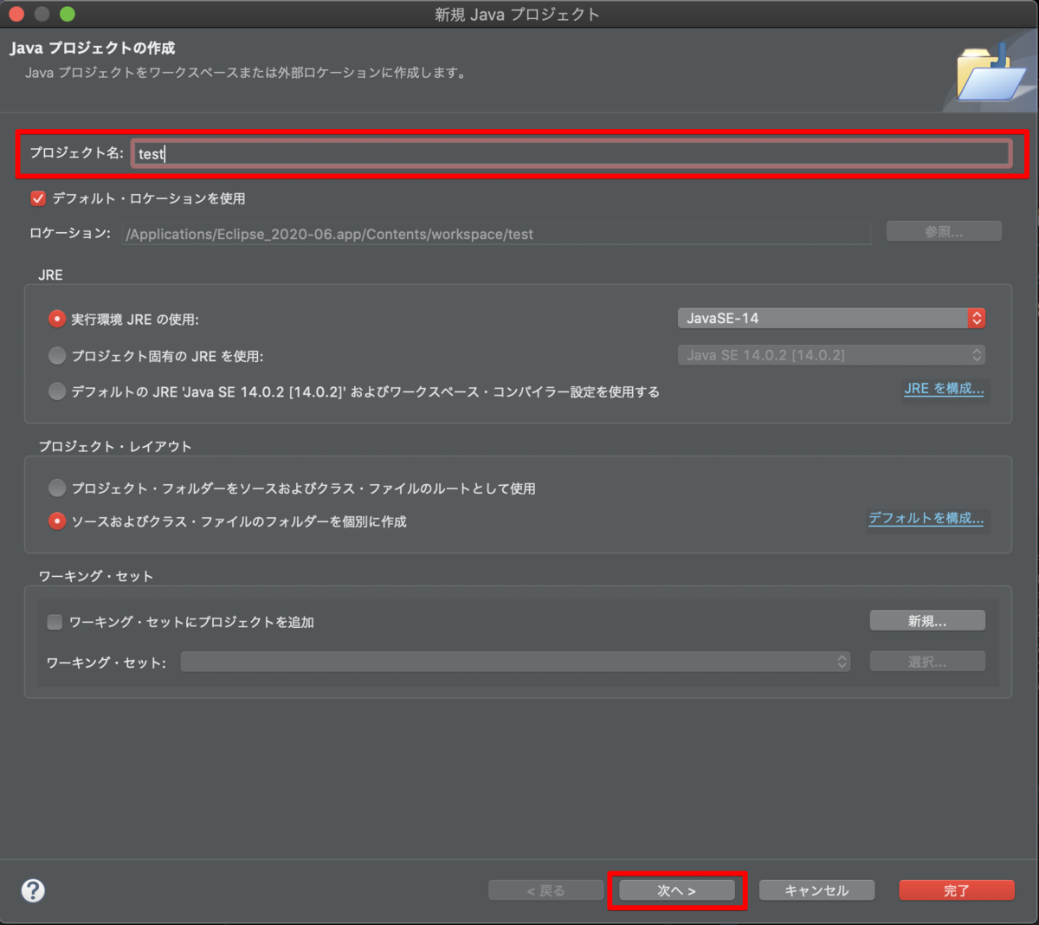Click the disabled 参照... browse button
The height and width of the screenshot is (925, 1039).
coord(944,231)
